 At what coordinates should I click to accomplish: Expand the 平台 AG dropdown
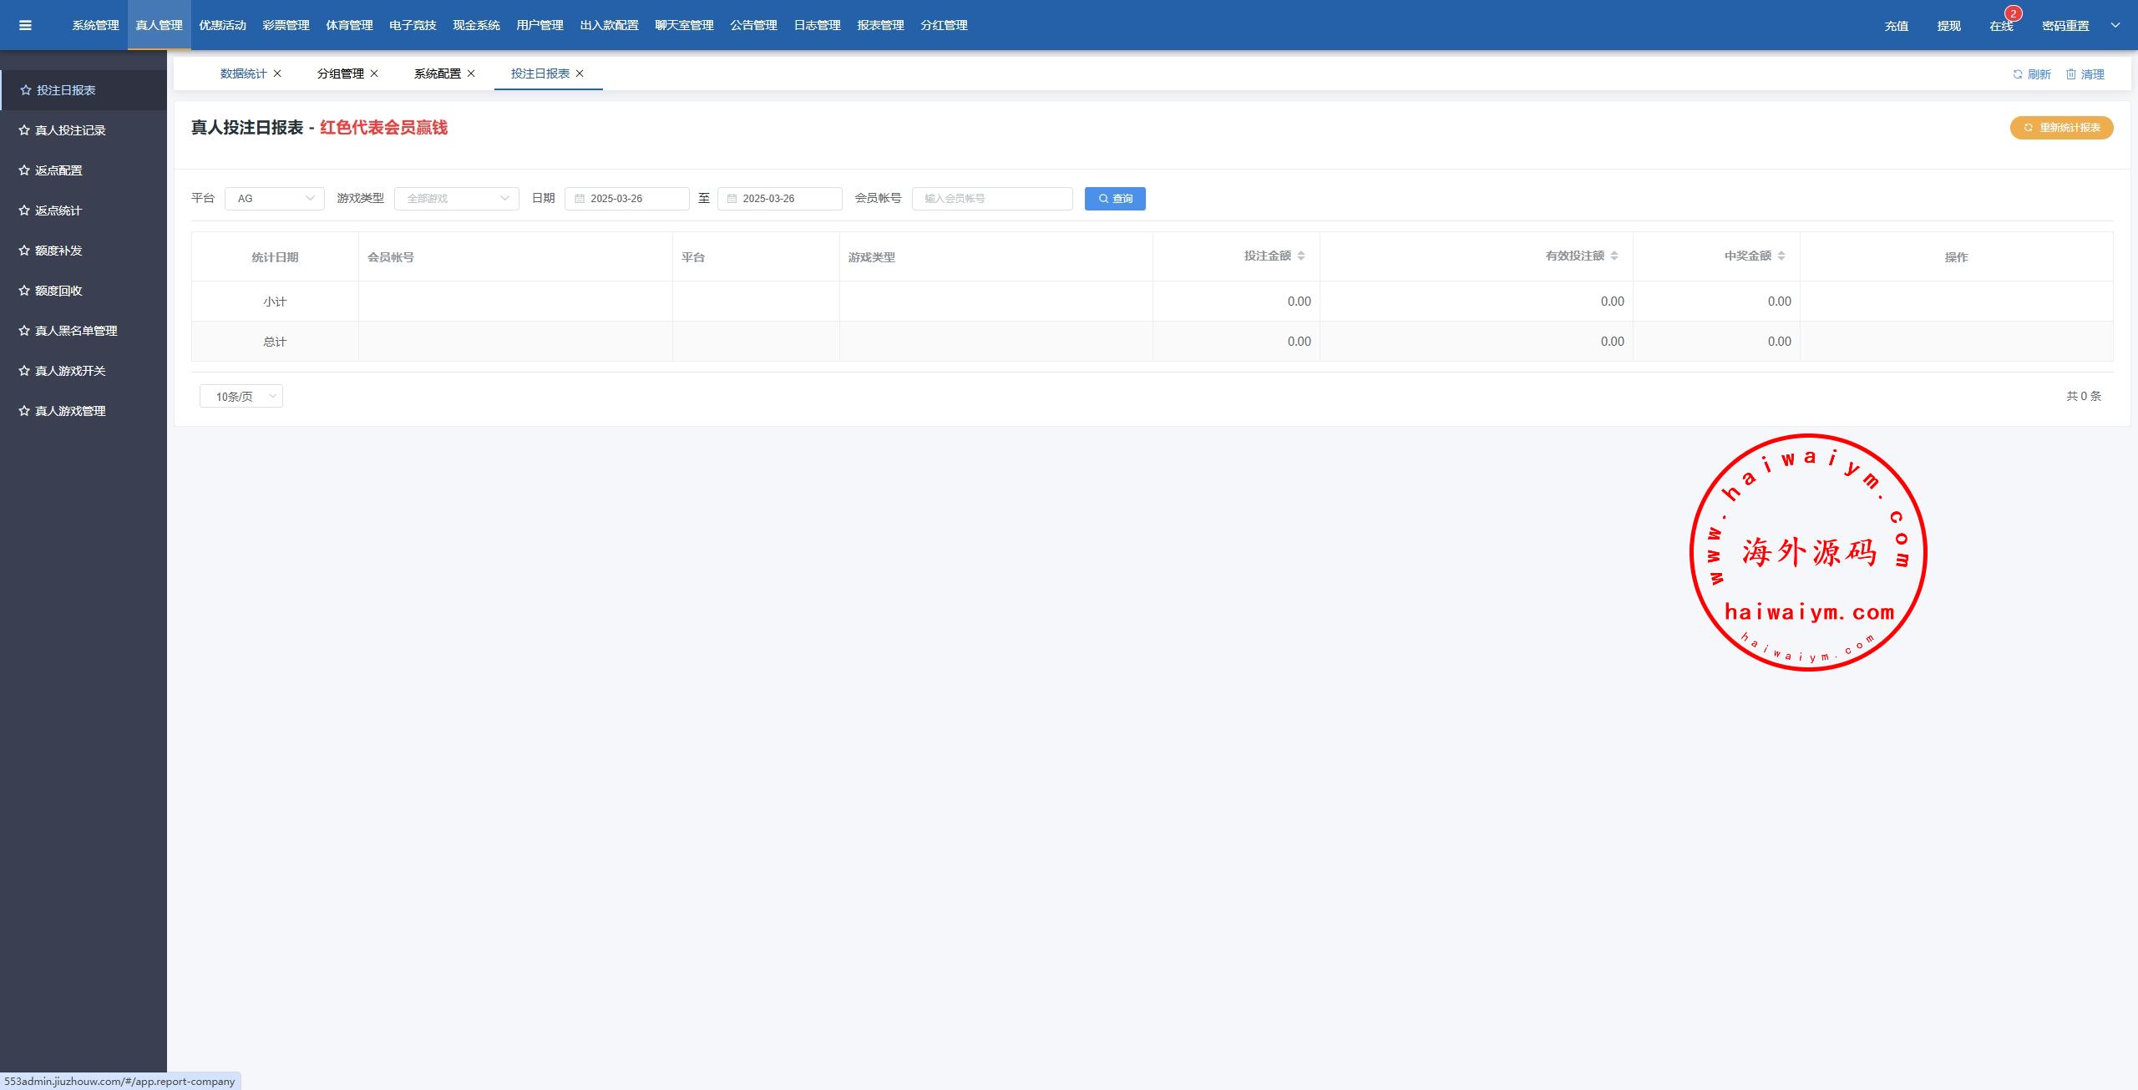click(274, 199)
